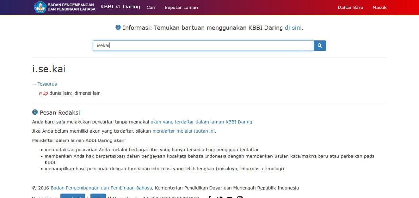Open the Twitter icon in footer
419x198 pixels.
[219, 197]
